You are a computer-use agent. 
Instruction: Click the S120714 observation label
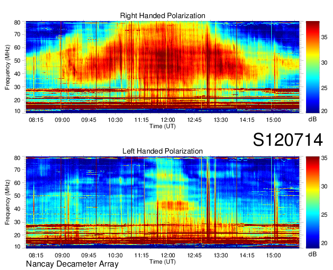click(288, 140)
